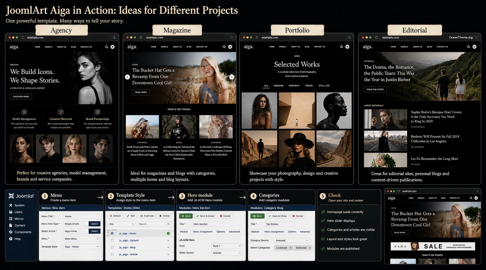Screen dimensions: 486x270
Task: Check the ja_aiga - Article style checkbox
Action: coord(112,254)
